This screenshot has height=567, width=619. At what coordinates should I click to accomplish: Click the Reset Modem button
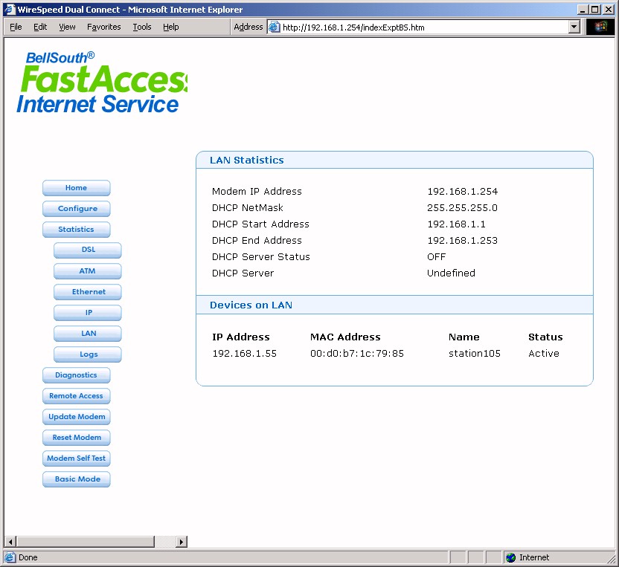76,438
